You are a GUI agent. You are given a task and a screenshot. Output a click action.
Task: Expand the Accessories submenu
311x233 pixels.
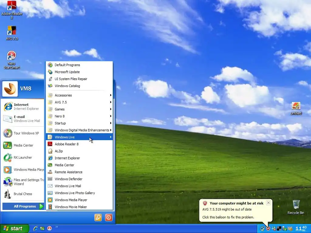coord(79,95)
